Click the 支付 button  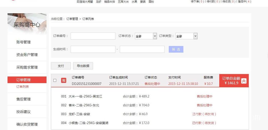61,66
